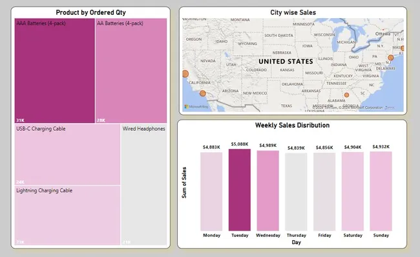
Task: Click the Day axis title
Action: pos(296,242)
